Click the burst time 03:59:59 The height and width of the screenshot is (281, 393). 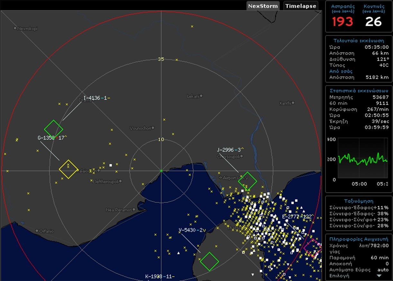pyautogui.click(x=376, y=128)
